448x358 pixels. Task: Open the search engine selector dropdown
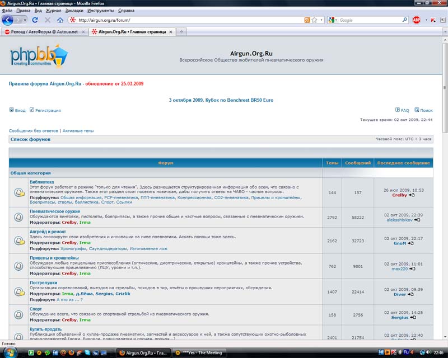click(x=333, y=20)
